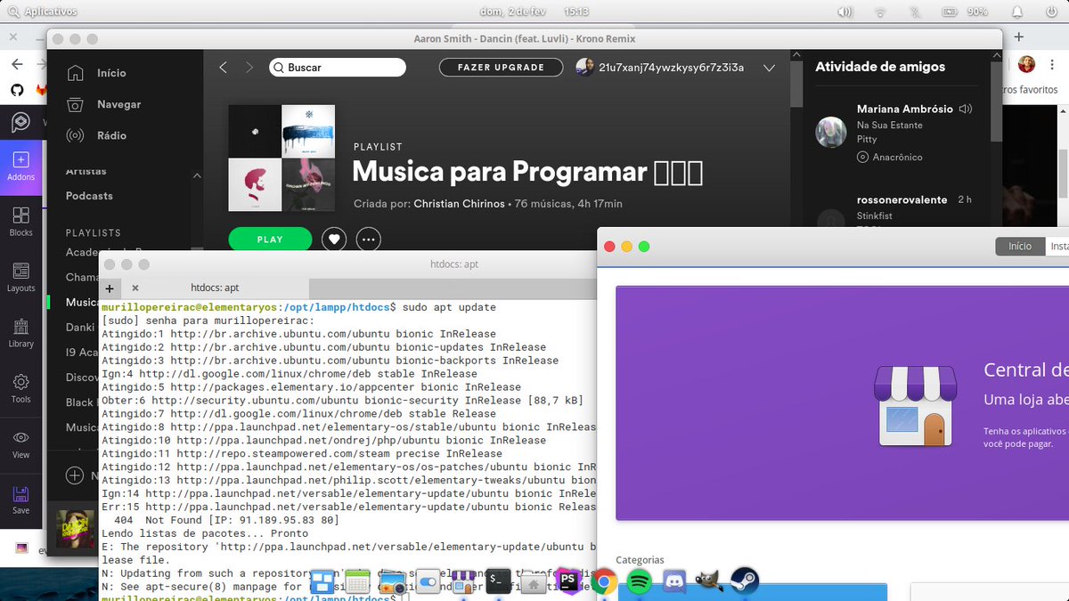Viewport: 1069px width, 601px height.
Task: Switch to Início tab in AppCenter
Action: pos(1020,247)
